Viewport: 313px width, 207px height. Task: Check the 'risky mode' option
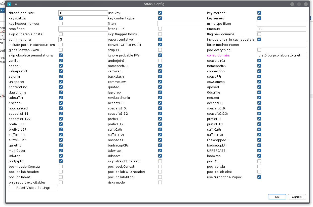[160, 182]
